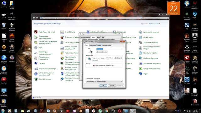Open Учетные записи пользователей

pos(69,68)
